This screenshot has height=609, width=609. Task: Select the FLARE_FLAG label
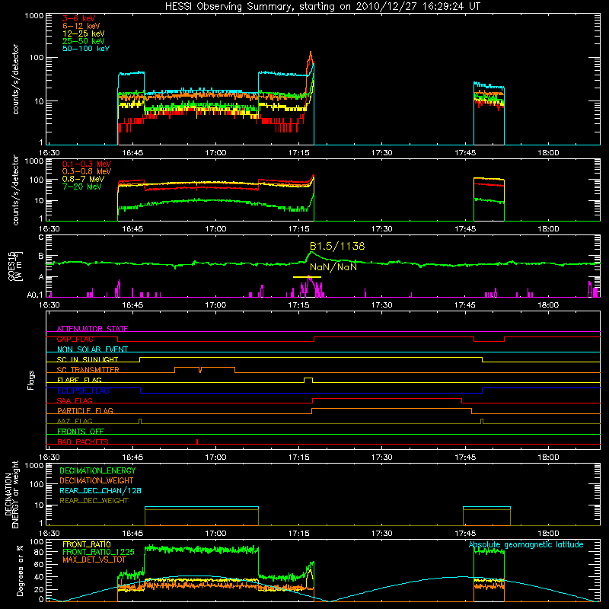[79, 380]
